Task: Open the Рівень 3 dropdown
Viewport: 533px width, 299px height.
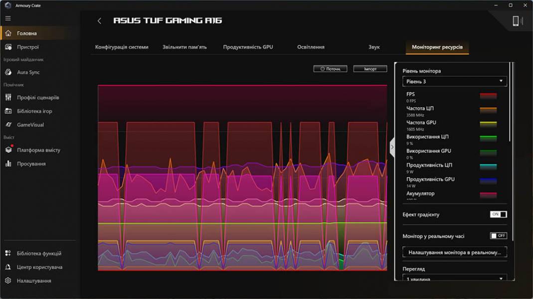Action: point(454,81)
